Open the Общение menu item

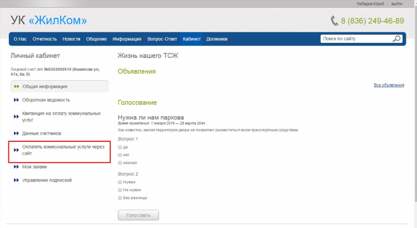coord(96,39)
